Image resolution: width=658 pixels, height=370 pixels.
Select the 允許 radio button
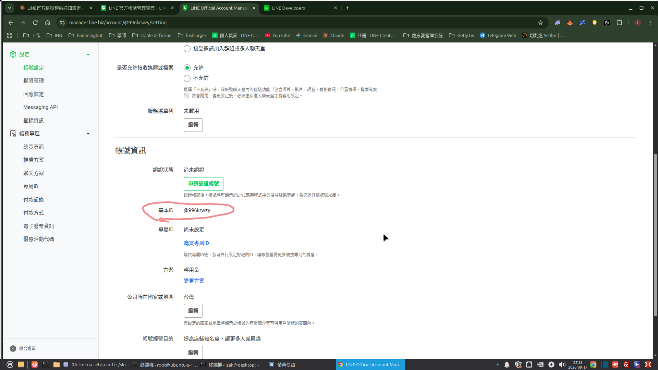187,68
